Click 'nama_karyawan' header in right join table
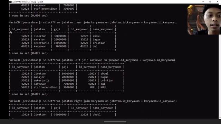This screenshot has height=124, width=221. 103,108
